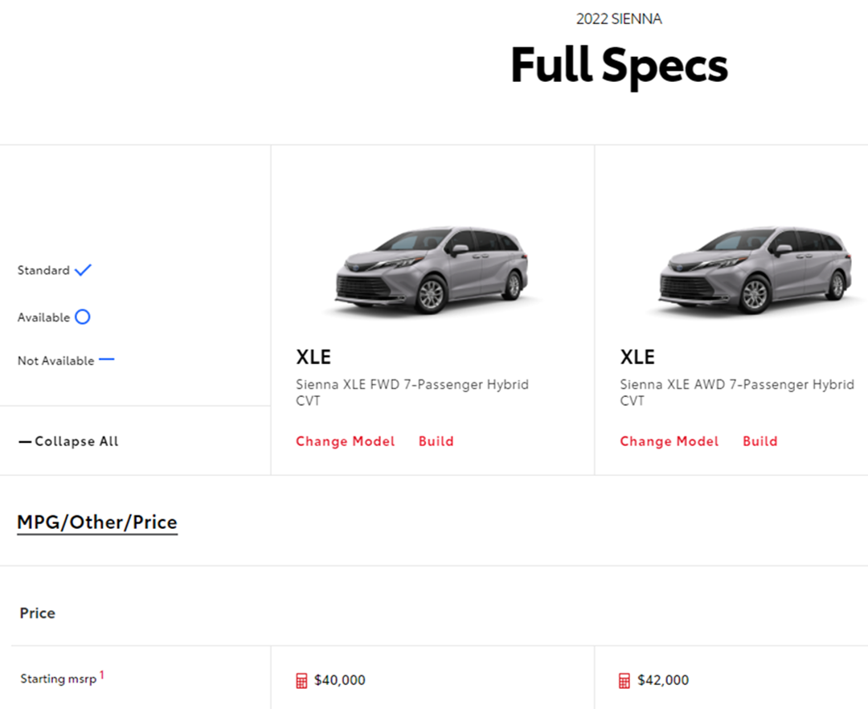The image size is (868, 709).
Task: Click the XLE FWD trim title
Action: point(313,357)
